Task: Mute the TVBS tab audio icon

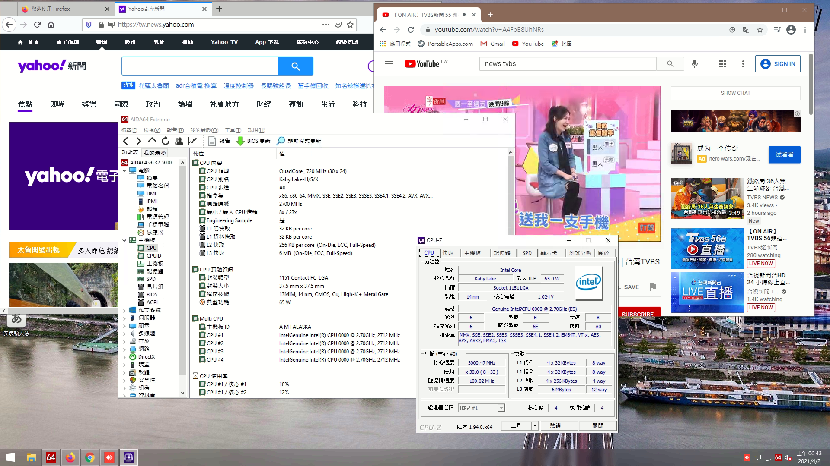Action: pyautogui.click(x=465, y=15)
